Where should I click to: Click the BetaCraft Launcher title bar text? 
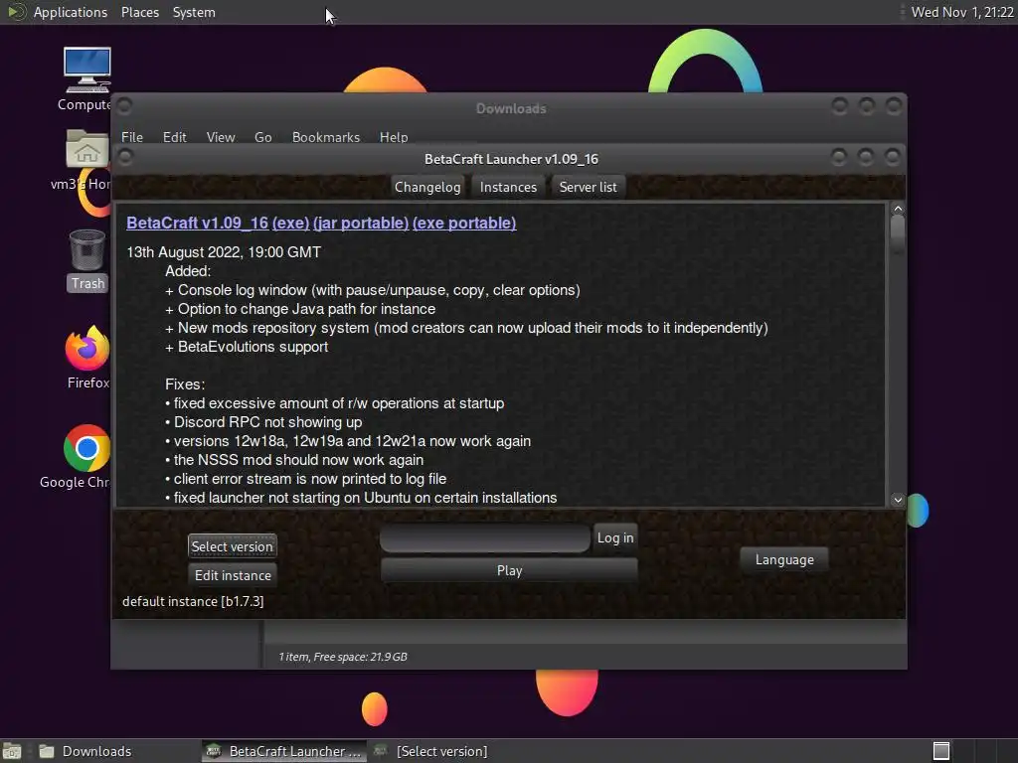[512, 159]
